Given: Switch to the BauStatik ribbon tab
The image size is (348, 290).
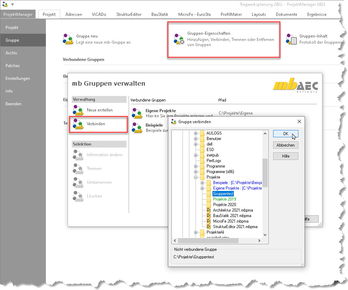Looking at the screenshot, I should click(x=159, y=14).
